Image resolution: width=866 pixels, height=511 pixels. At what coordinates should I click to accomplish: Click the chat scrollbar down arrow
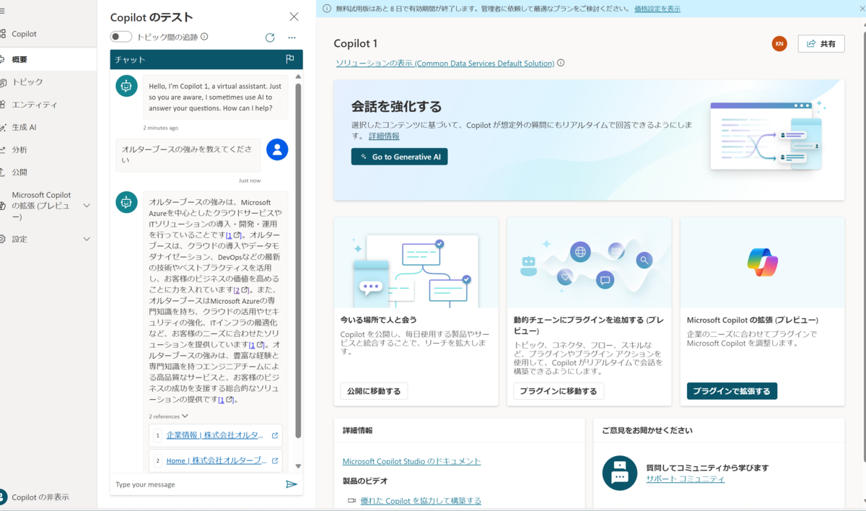[298, 466]
